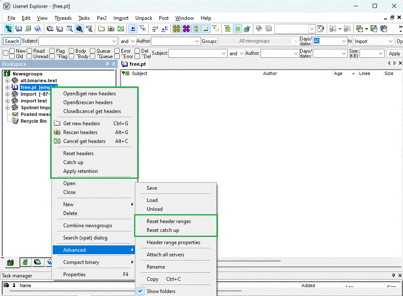Choose Reset header ranges from submenu

(x=169, y=221)
